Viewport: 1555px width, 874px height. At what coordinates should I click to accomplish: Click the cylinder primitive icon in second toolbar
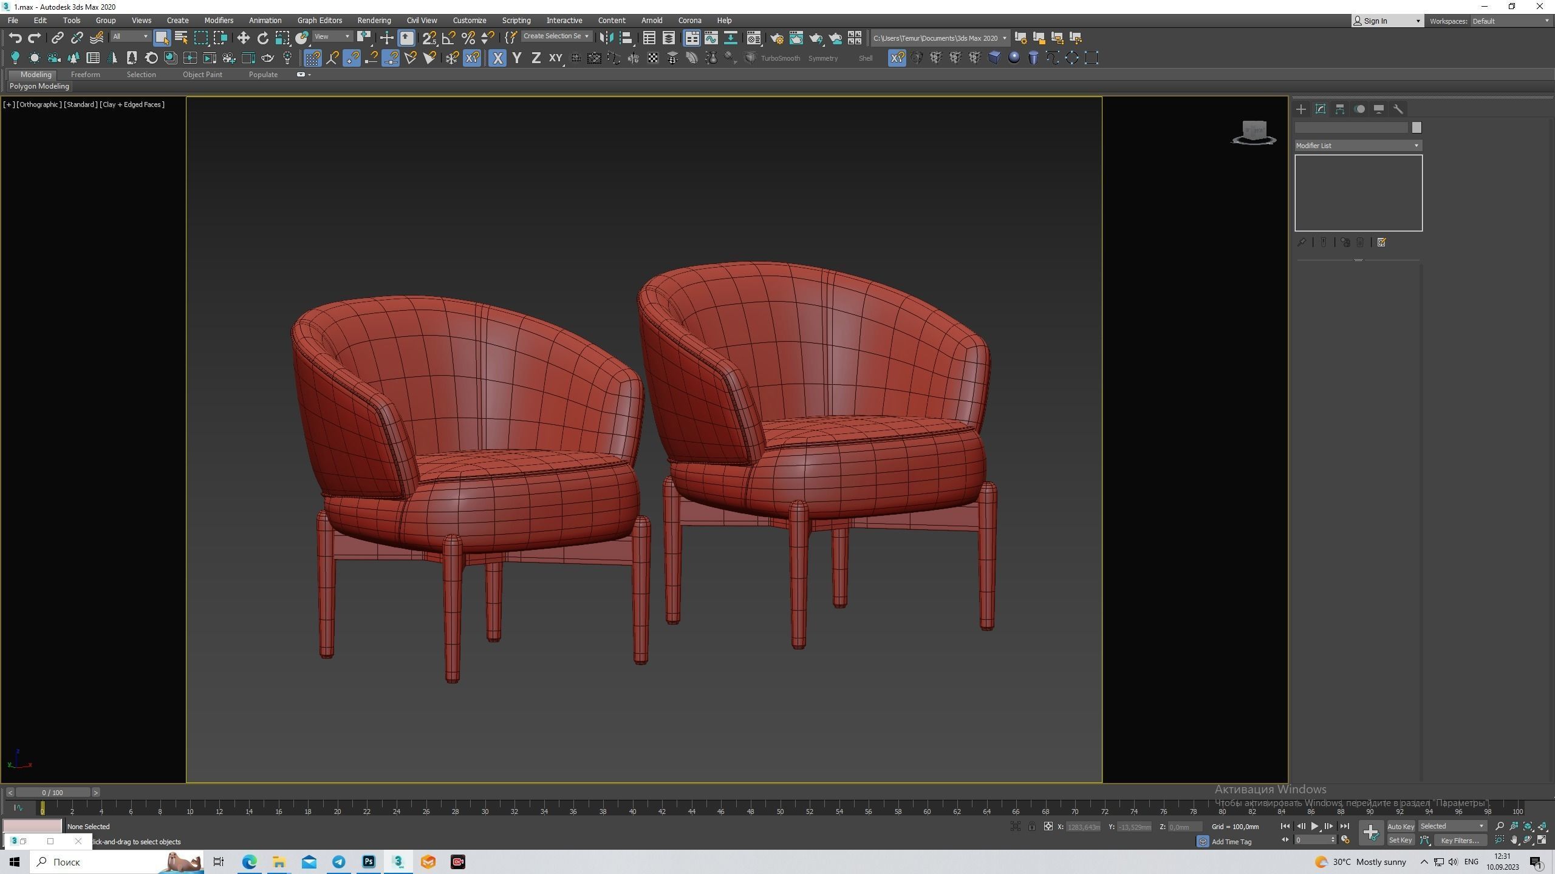pyautogui.click(x=1033, y=58)
